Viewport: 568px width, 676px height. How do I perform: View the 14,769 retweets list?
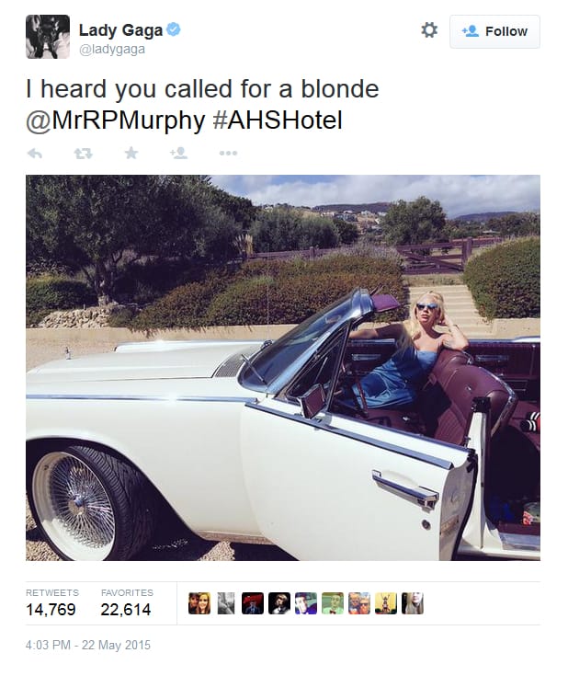click(x=51, y=603)
